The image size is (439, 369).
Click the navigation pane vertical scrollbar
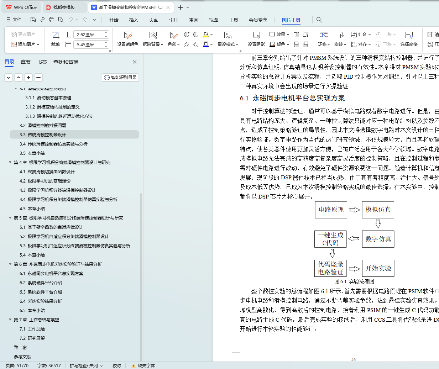point(141,278)
